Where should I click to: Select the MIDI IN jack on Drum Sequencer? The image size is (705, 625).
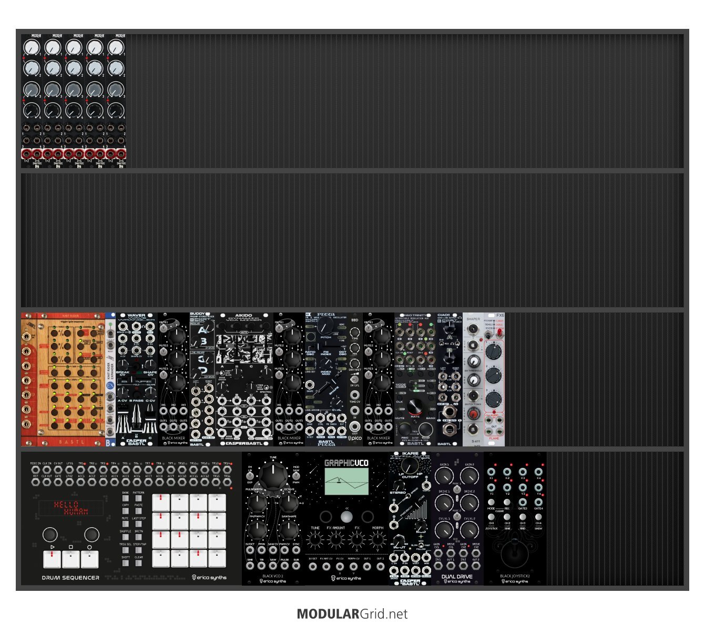coord(35,470)
